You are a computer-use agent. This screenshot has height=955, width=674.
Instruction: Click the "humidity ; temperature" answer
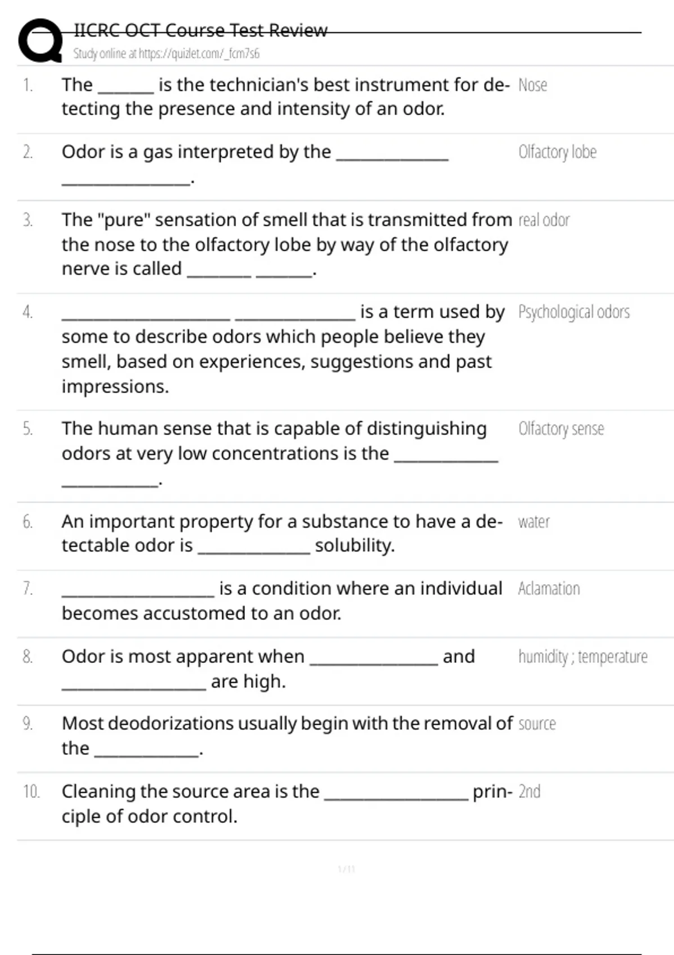pyautogui.click(x=582, y=657)
